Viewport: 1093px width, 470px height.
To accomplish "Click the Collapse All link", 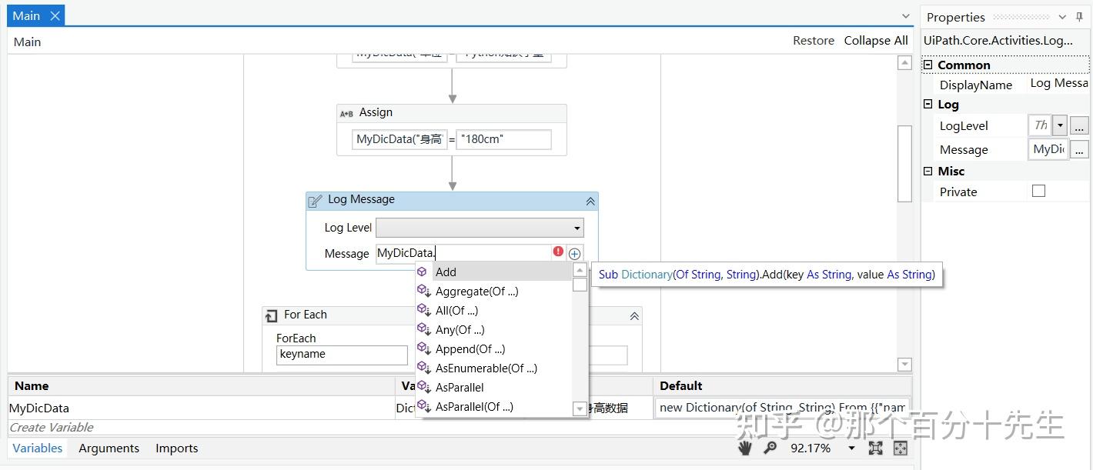I will pyautogui.click(x=876, y=40).
